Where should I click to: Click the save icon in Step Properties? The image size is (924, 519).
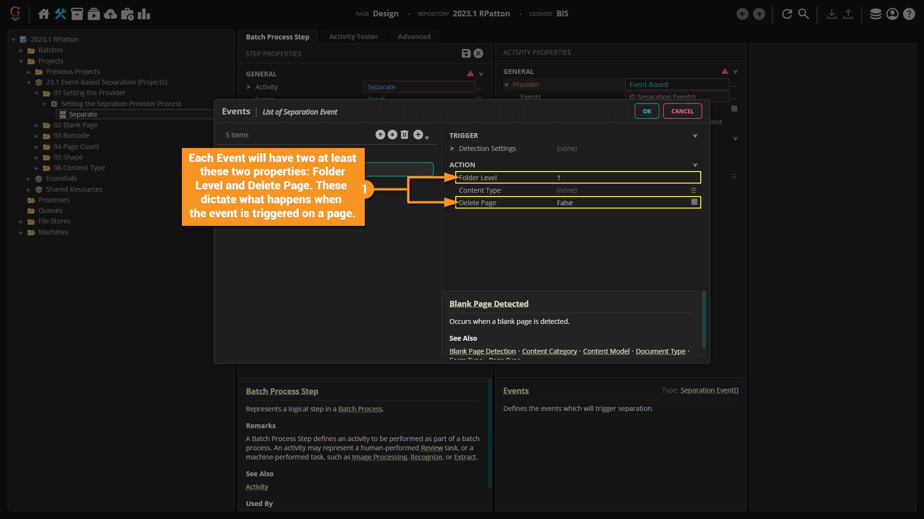coord(466,54)
